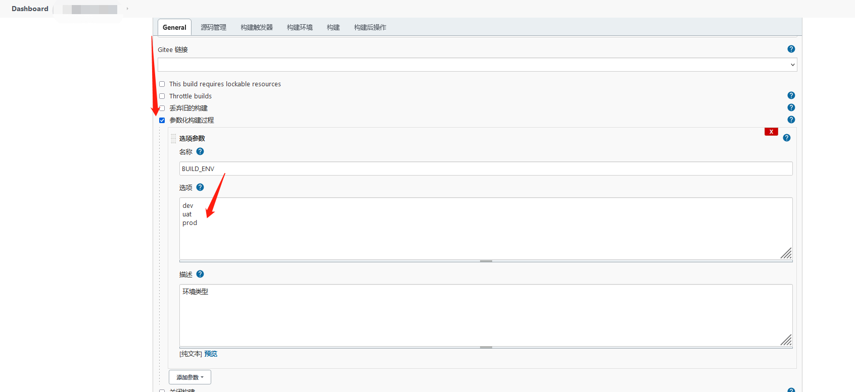
Task: Switch to 构建触发器 tab
Action: tap(257, 27)
